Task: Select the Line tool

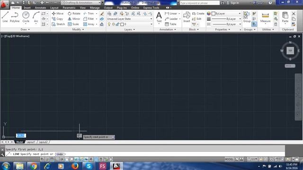Action: pyautogui.click(x=5, y=17)
